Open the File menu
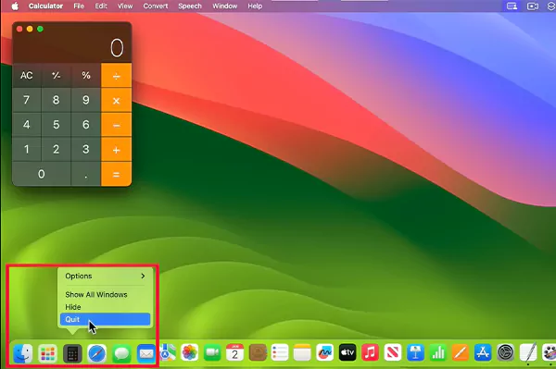 (79, 6)
